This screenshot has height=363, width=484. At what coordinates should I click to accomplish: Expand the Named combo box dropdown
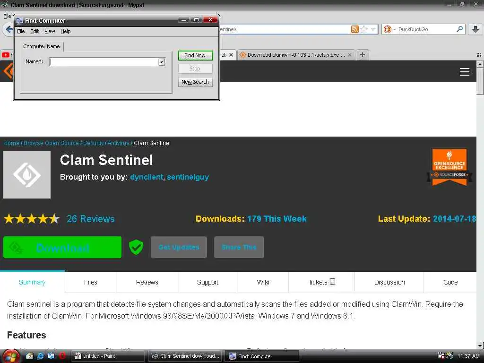point(162,62)
